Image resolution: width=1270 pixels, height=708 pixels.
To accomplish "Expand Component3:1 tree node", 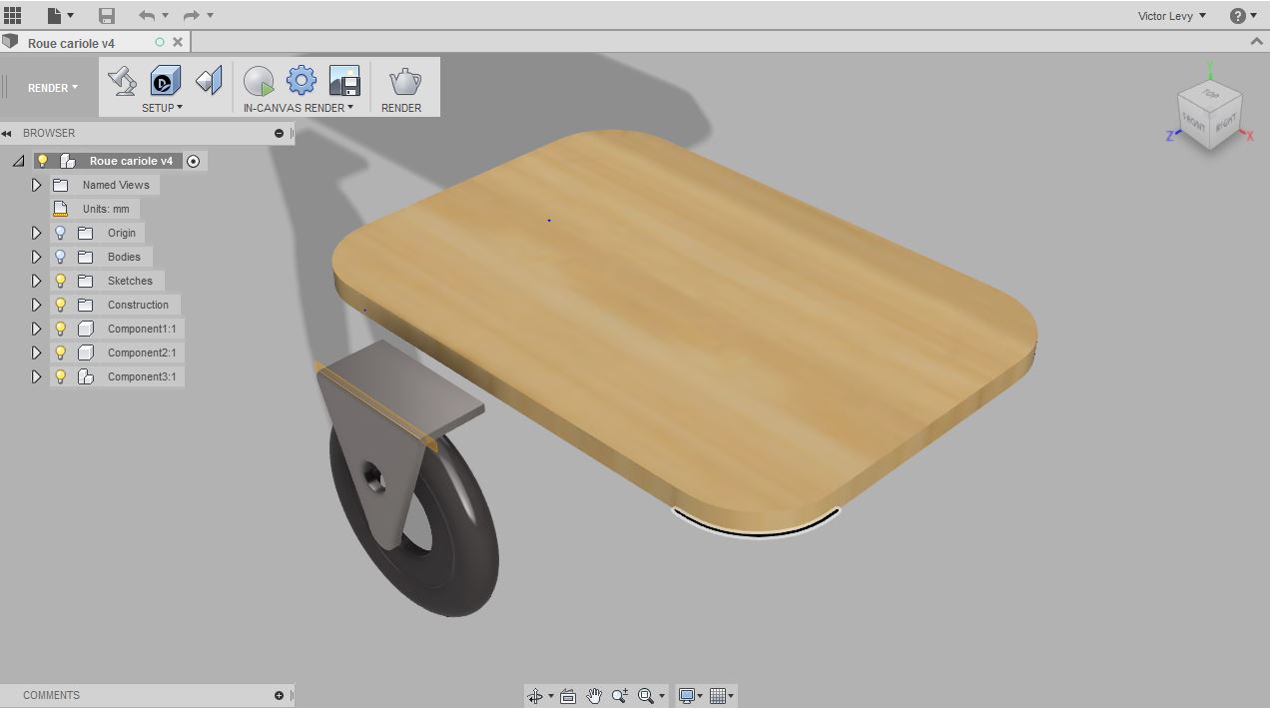I will pyautogui.click(x=36, y=376).
